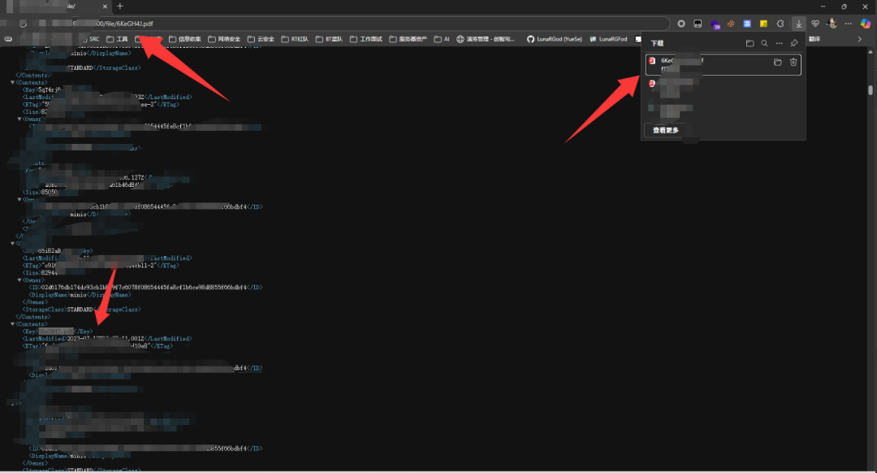This screenshot has height=473, width=877.
Task: Open the 工具 bookmark folder
Action: tap(118, 39)
